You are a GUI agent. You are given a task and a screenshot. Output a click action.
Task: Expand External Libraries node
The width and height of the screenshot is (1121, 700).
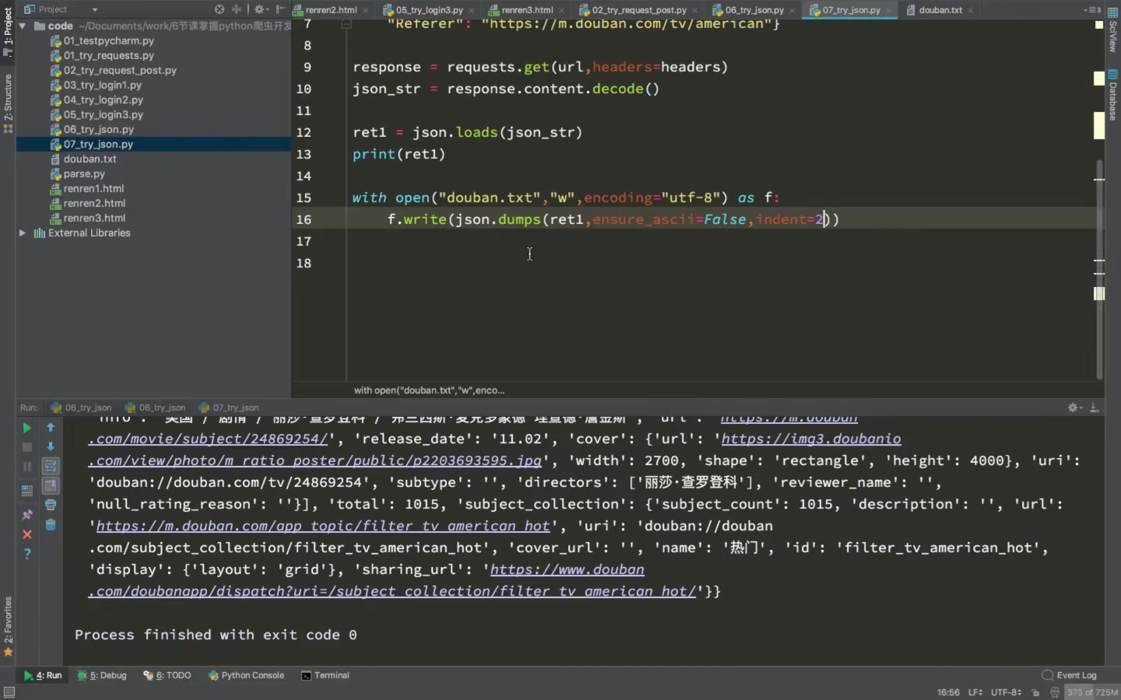[22, 233]
